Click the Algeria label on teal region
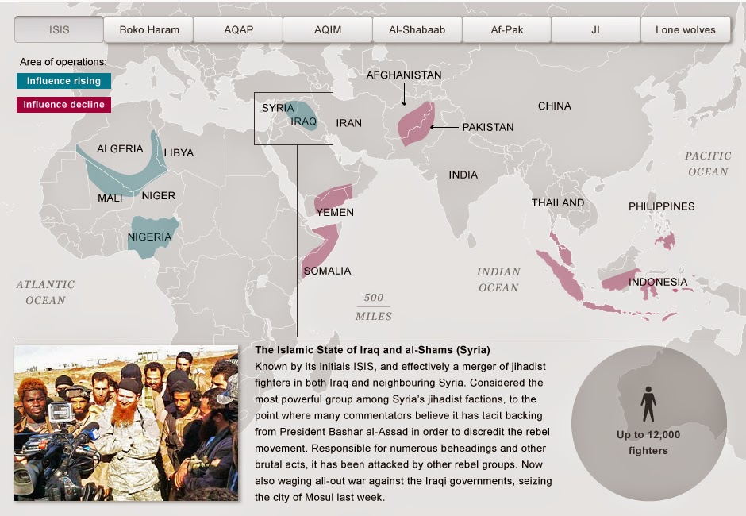This screenshot has height=516, width=746. (x=120, y=148)
